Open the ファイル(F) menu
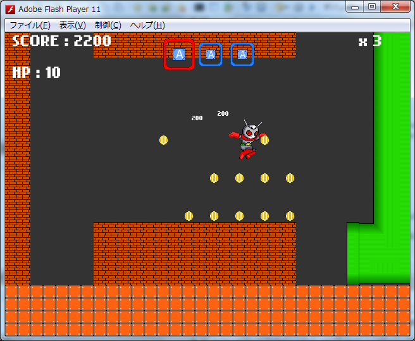The height and width of the screenshot is (341, 415). pos(30,25)
